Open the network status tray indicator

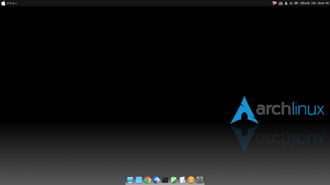pos(291,3)
